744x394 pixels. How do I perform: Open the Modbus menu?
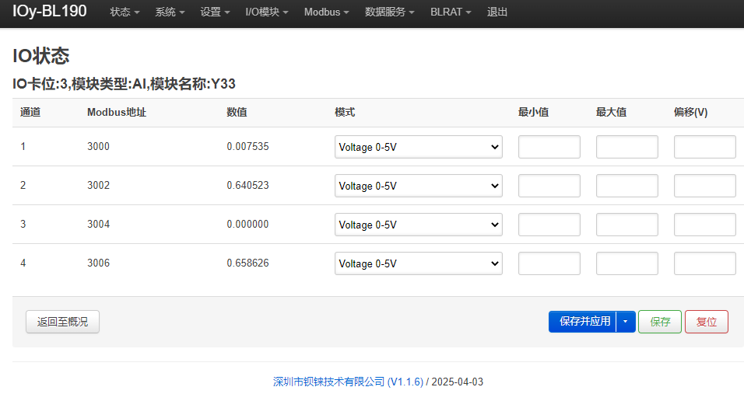click(x=326, y=12)
